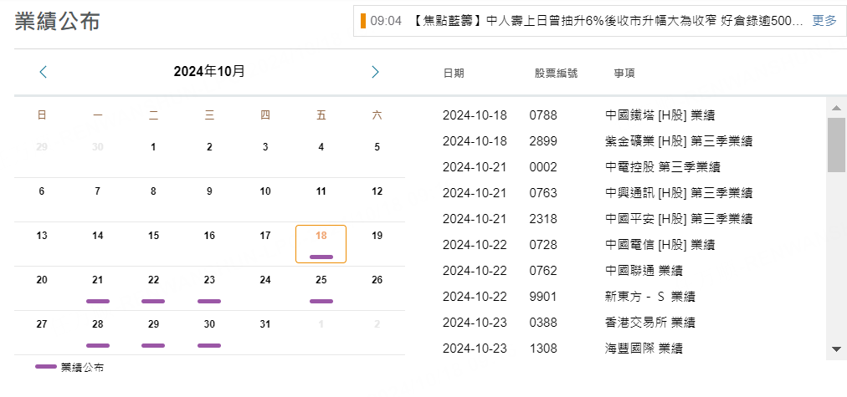Choose October 30 in the calendar
This screenshot has height=397, width=847.
point(209,331)
